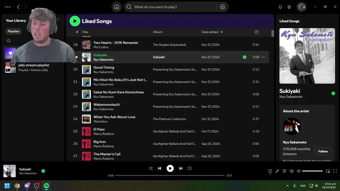Click the now playing album thumbnail
Image resolution: width=340 pixels, height=191 pixels.
pos(10,171)
